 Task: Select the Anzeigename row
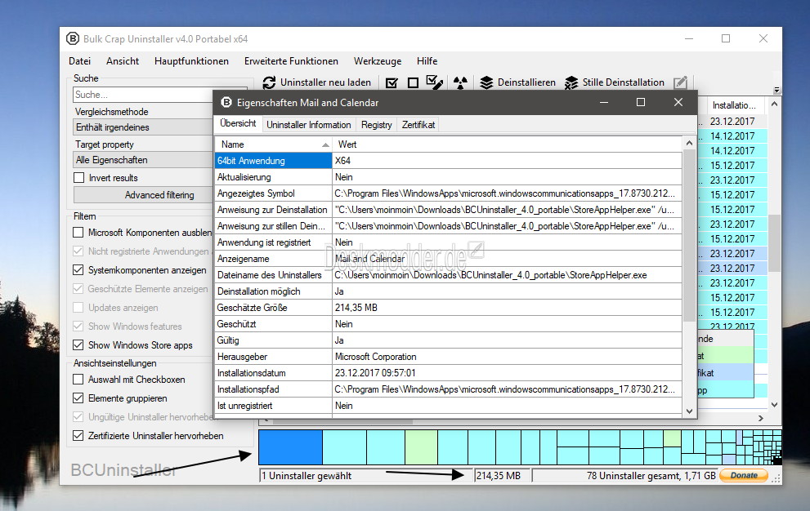449,259
